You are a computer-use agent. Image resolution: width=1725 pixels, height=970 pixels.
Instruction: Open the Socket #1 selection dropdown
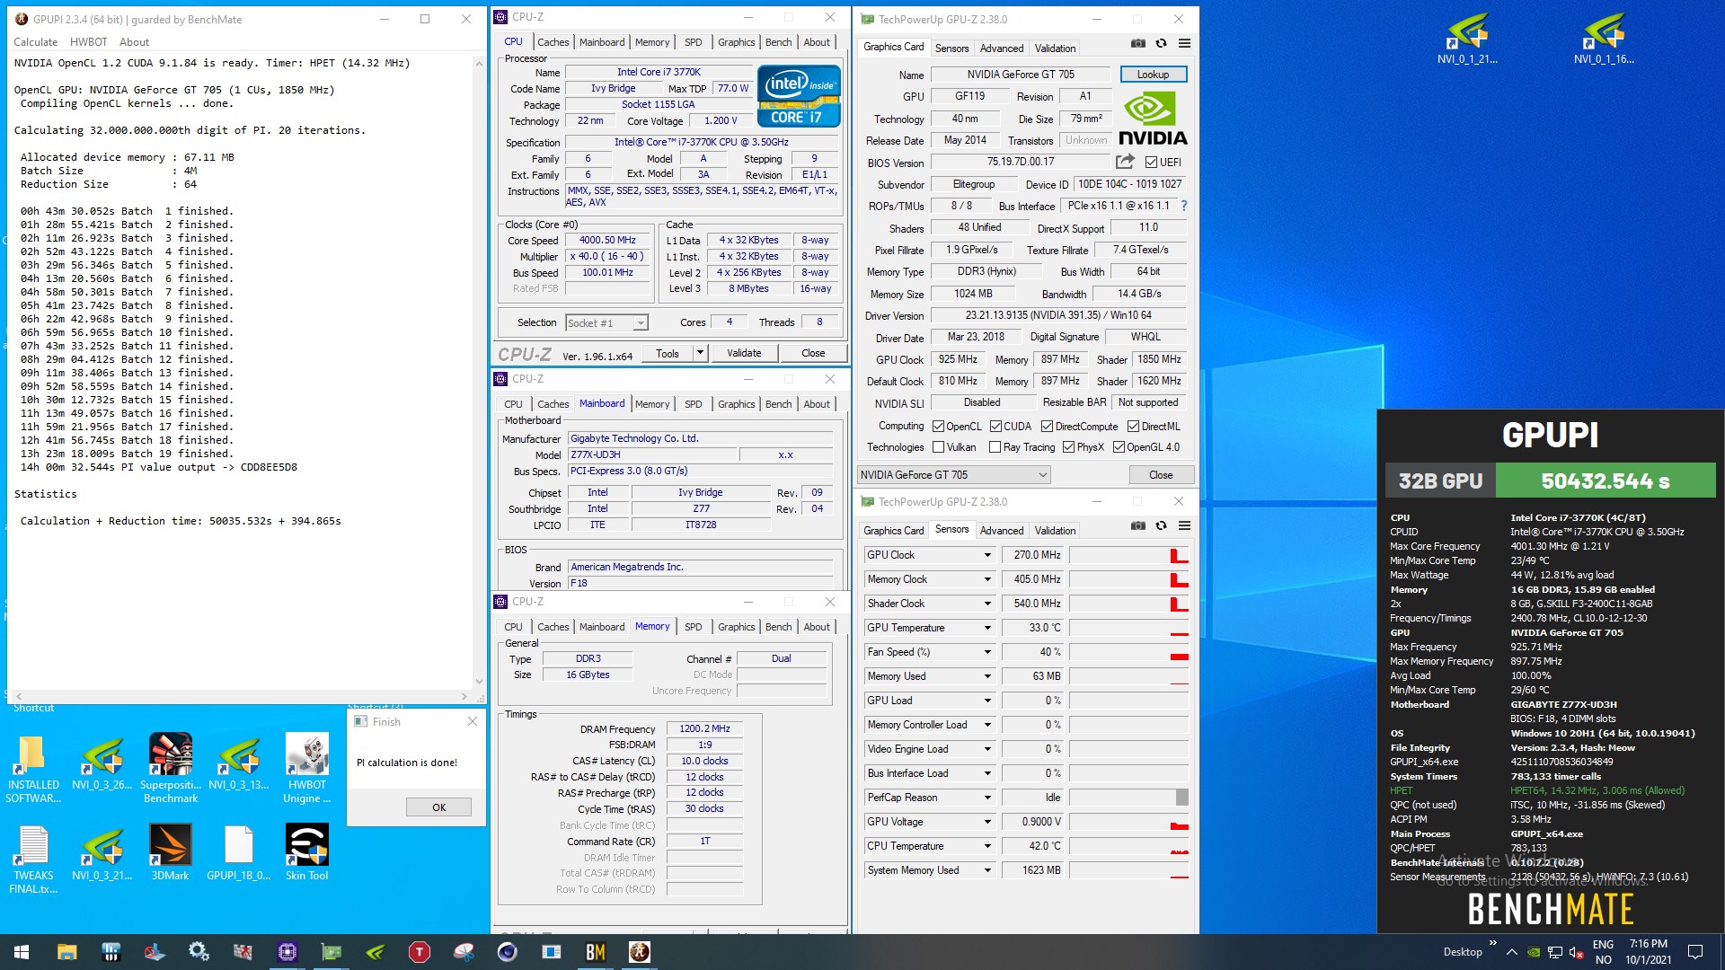tap(606, 323)
